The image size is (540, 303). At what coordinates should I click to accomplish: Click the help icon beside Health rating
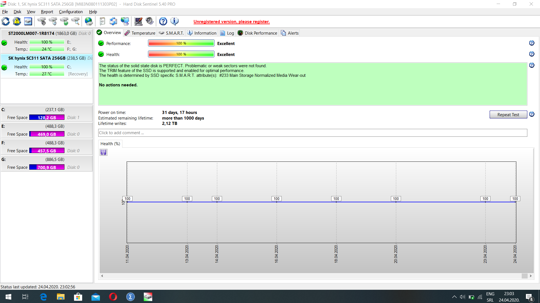click(x=532, y=54)
